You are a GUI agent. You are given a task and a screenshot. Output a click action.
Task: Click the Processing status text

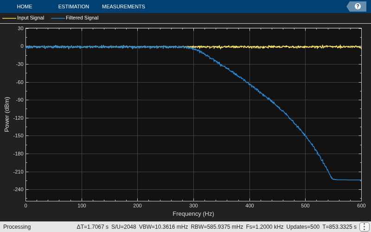[x=17, y=227]
